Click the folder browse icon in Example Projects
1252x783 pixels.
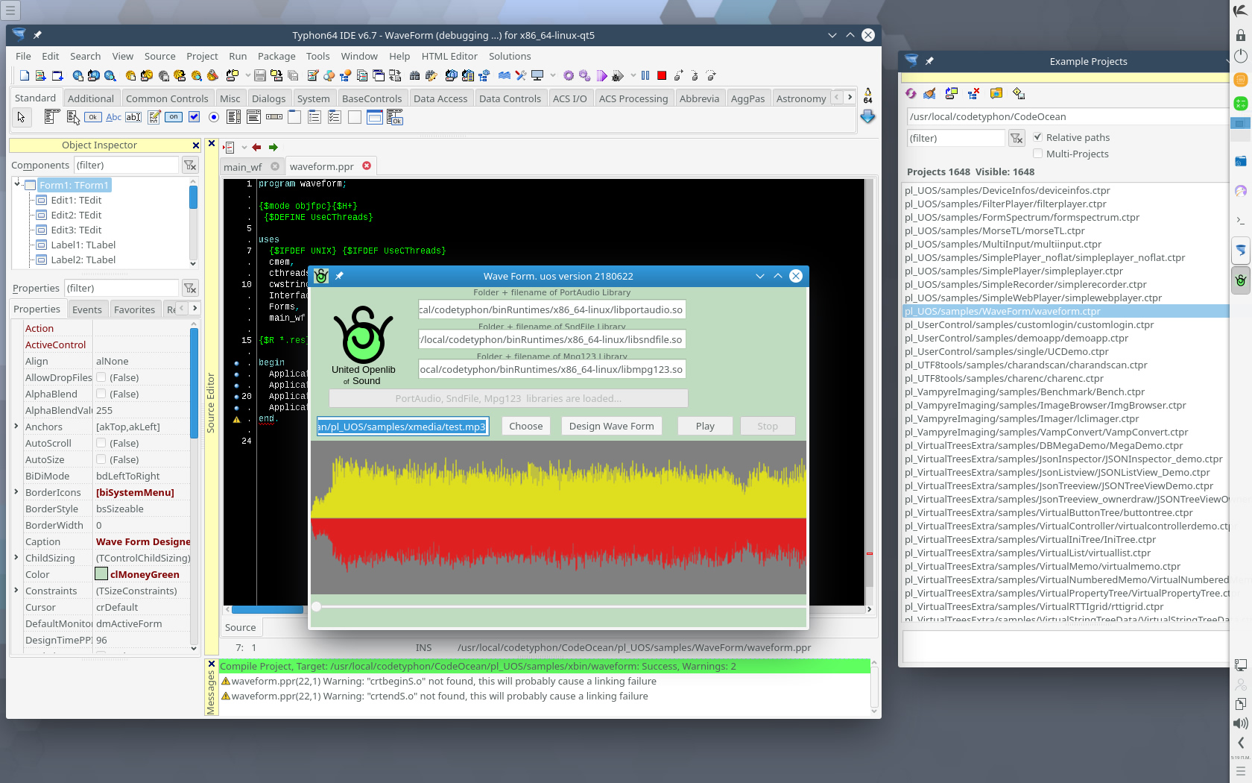click(x=996, y=94)
